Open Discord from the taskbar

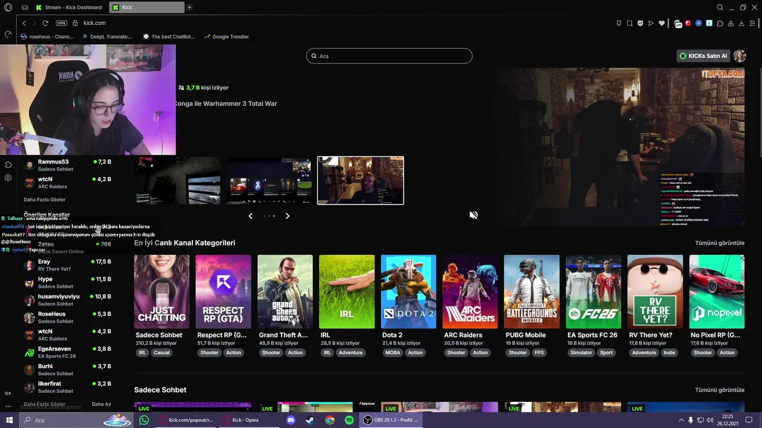pyautogui.click(x=291, y=420)
